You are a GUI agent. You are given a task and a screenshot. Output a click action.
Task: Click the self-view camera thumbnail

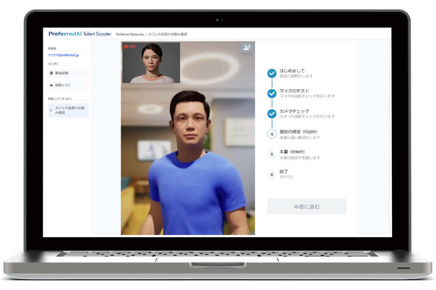pos(151,63)
